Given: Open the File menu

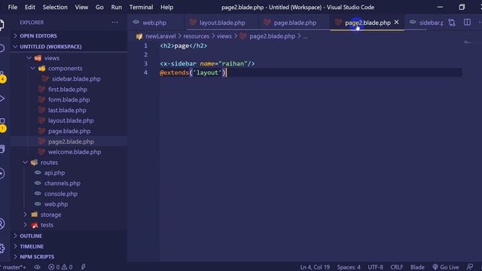Looking at the screenshot, I should [13, 7].
